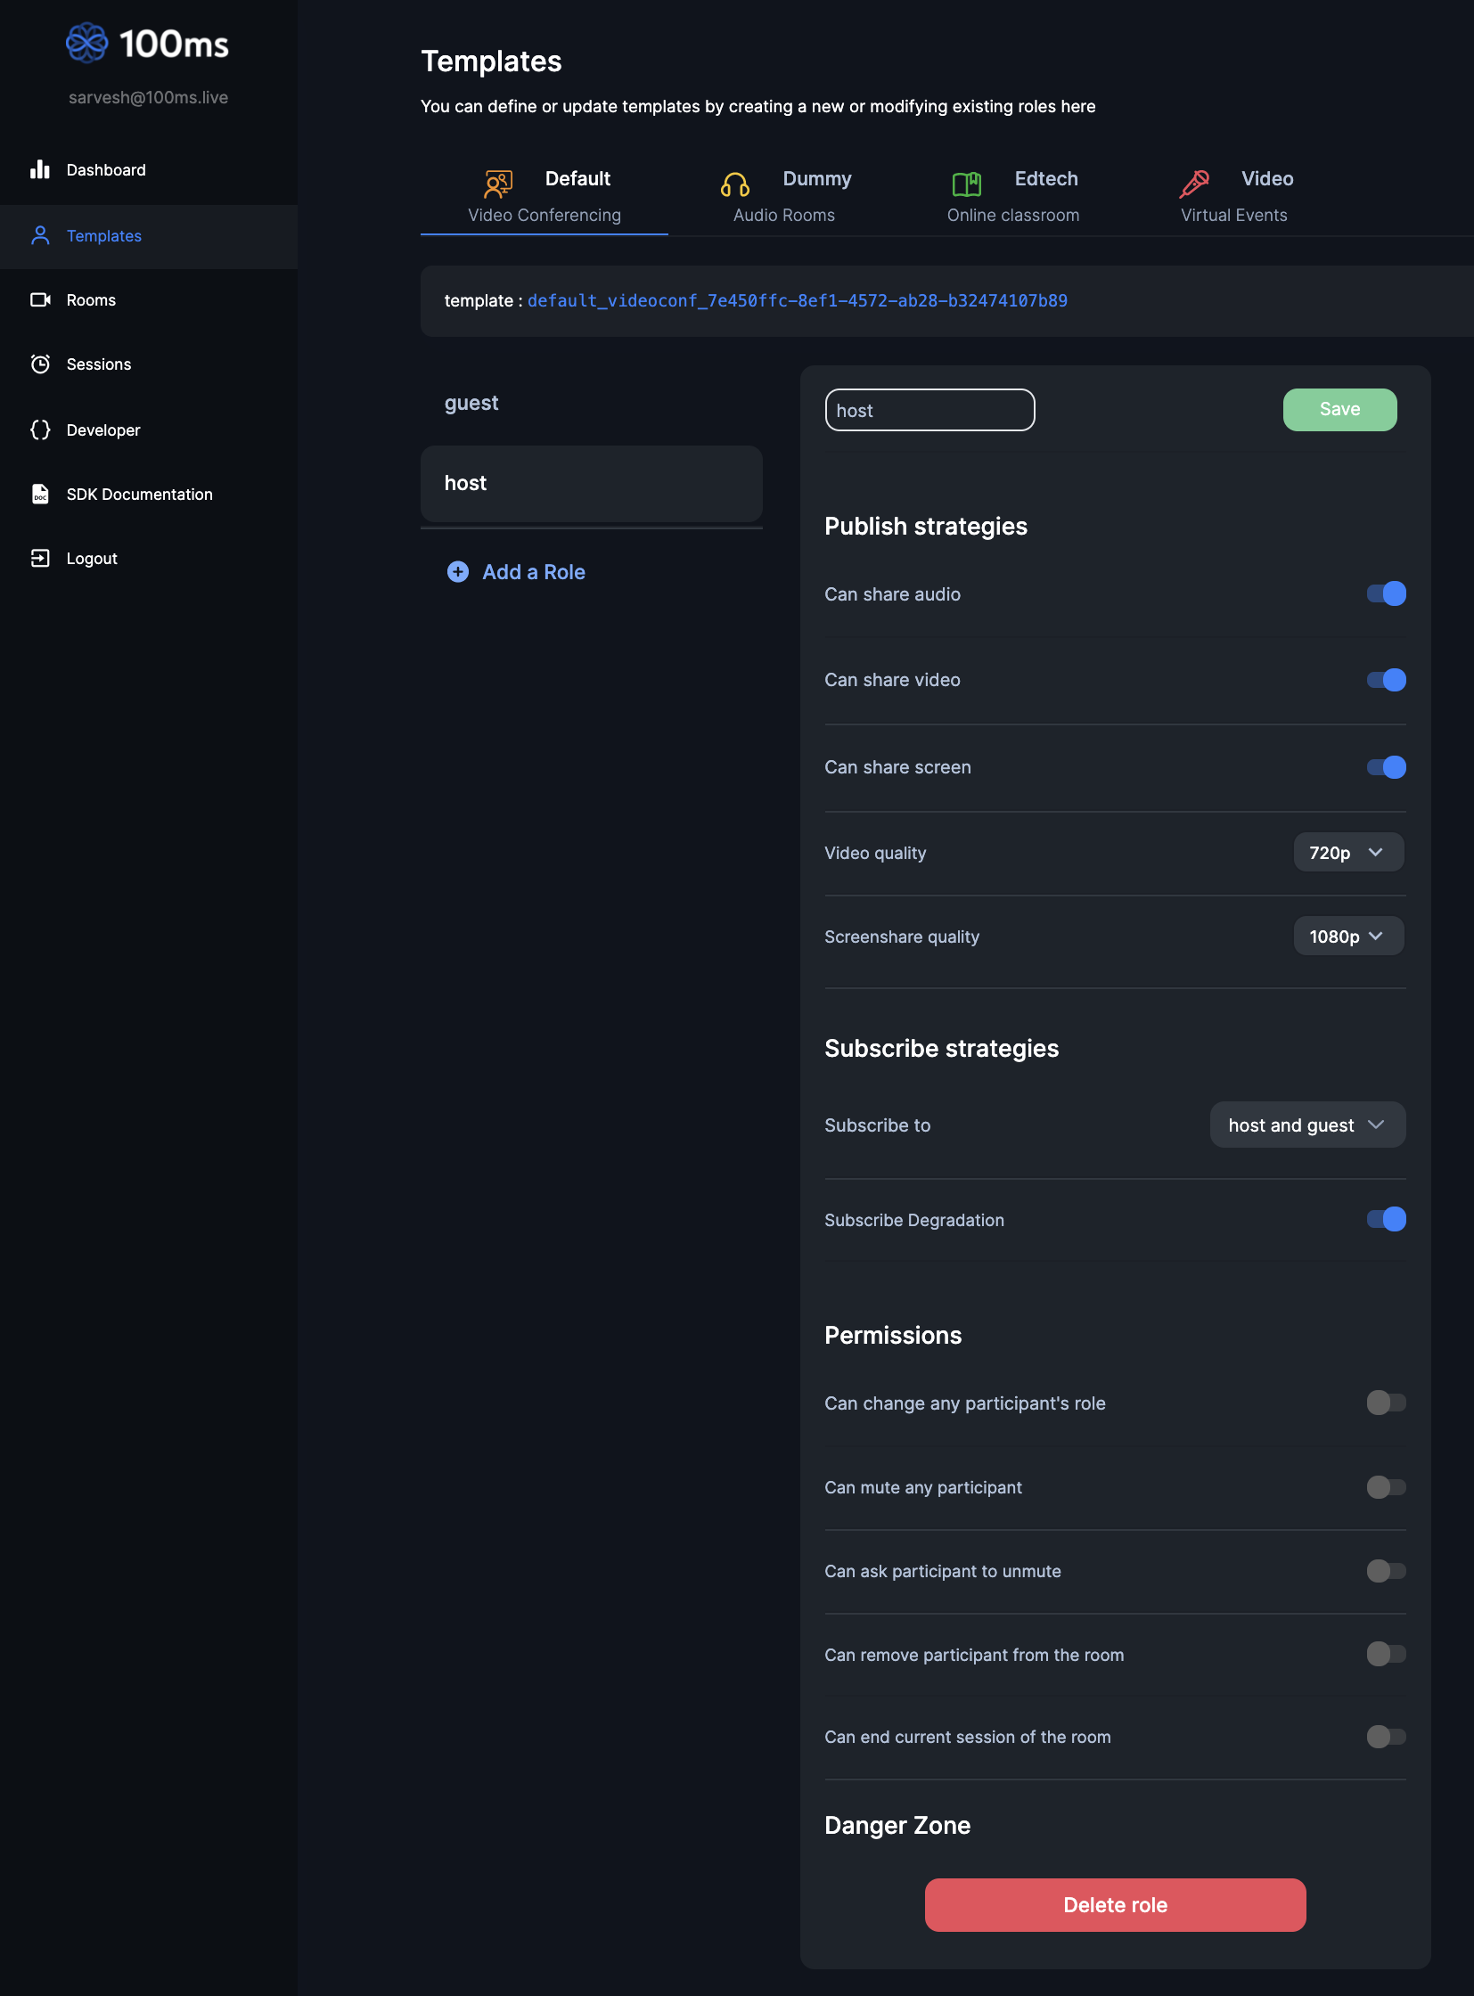Click the Developer curly braces icon

(40, 429)
